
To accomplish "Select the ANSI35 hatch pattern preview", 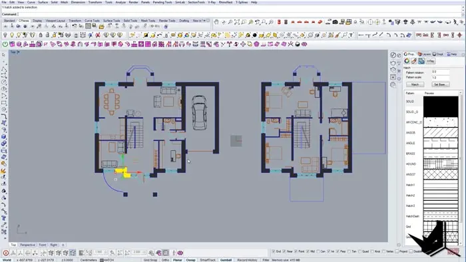I will [x=441, y=132].
